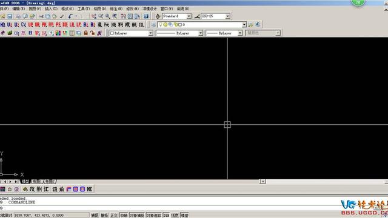Viewport: 388px width, 218px height.
Task: Click the HD icon on die toolbar
Action: click(x=2, y=25)
